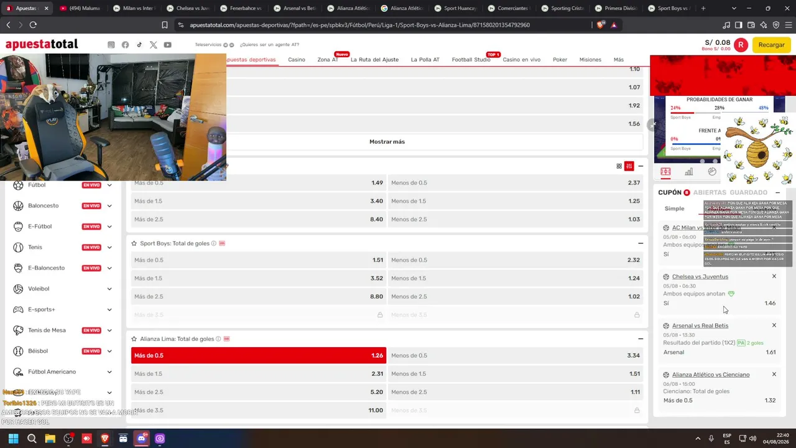Open File Explorer from the taskbar
The width and height of the screenshot is (796, 448).
point(50,439)
